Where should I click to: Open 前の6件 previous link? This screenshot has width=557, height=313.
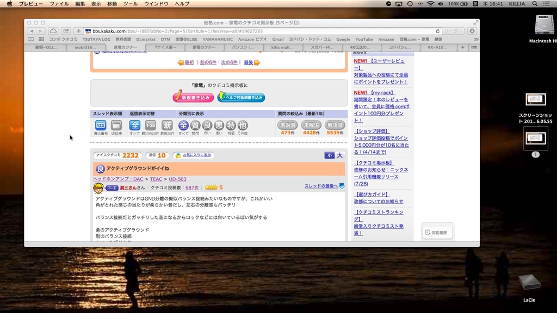[x=208, y=62]
